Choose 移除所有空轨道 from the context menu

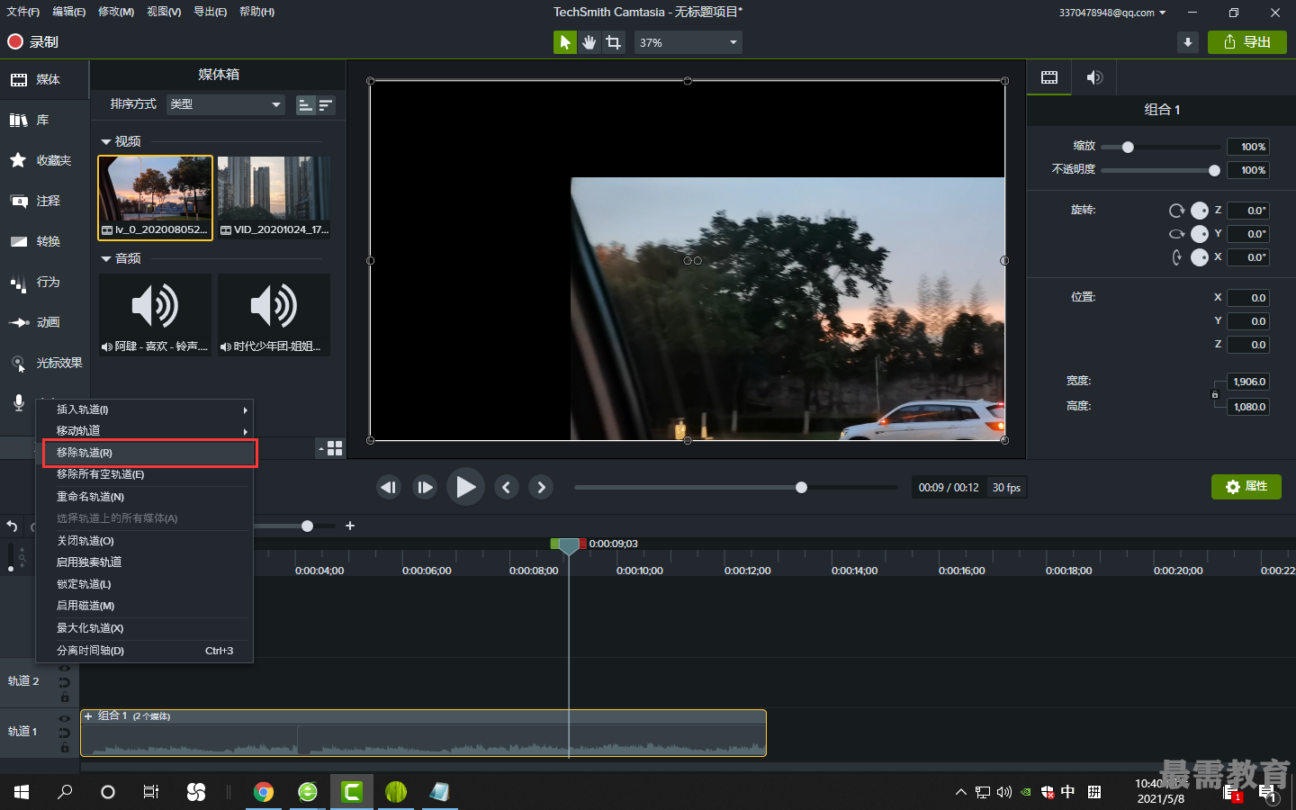point(144,474)
